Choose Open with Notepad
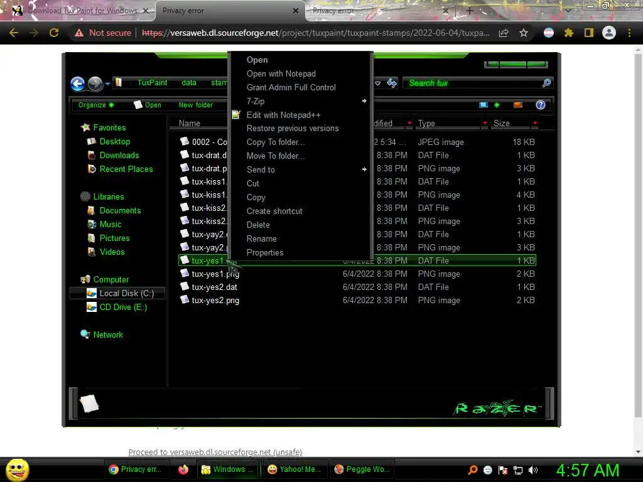 (x=281, y=74)
